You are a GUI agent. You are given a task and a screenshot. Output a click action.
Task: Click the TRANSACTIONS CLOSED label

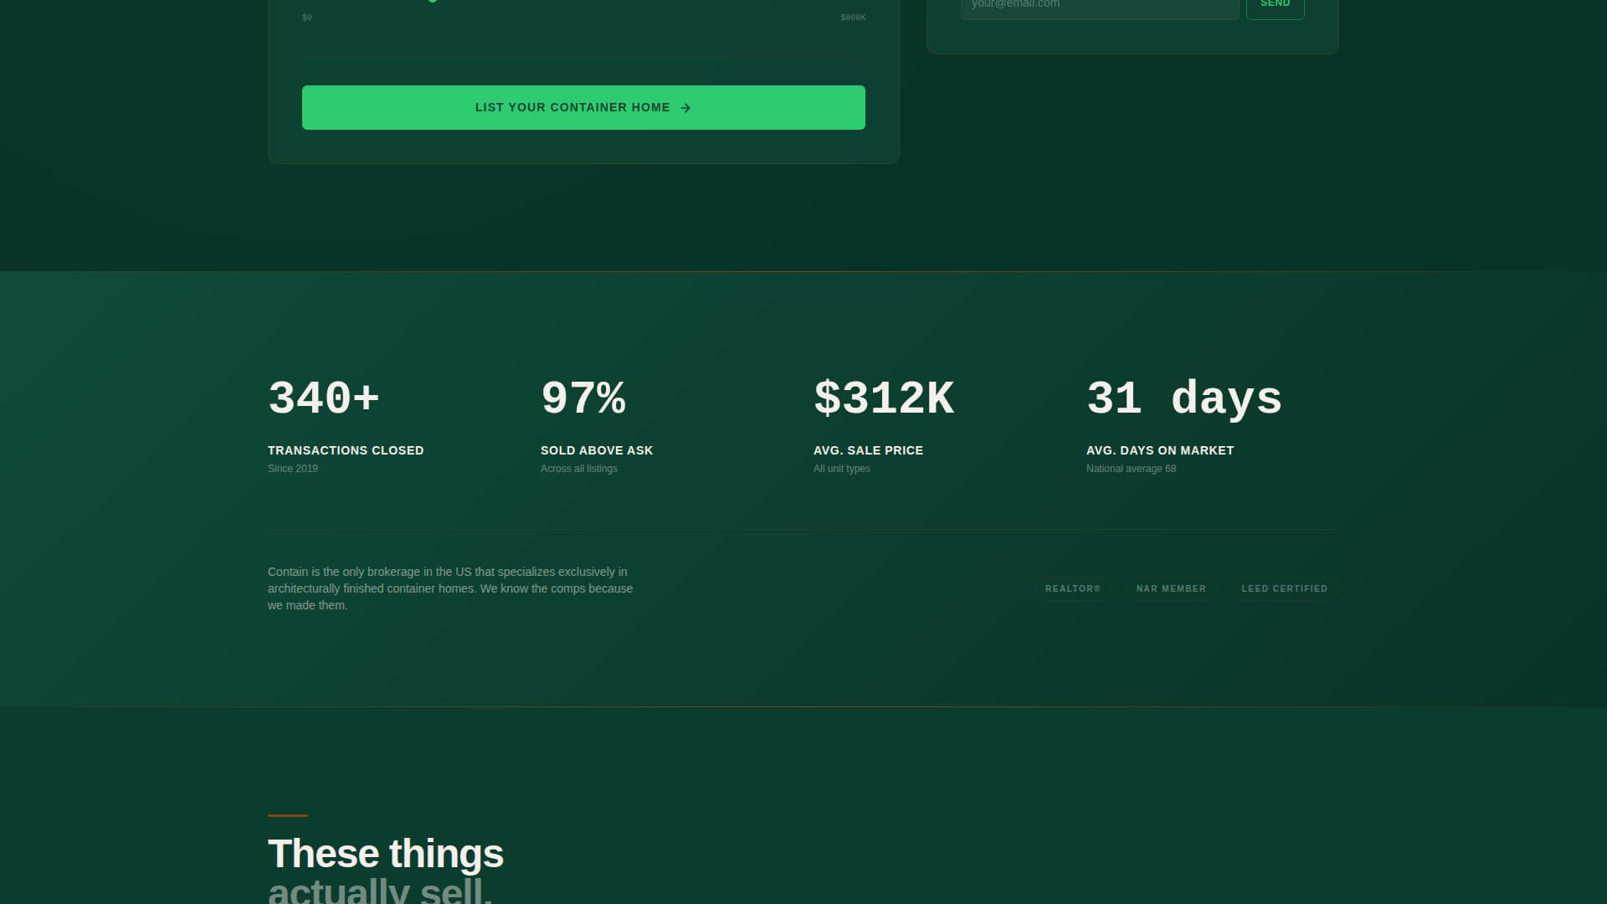click(x=346, y=450)
